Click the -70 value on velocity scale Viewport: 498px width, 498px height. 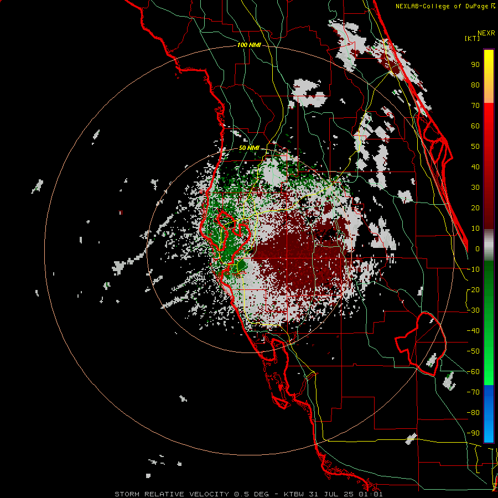coord(473,392)
